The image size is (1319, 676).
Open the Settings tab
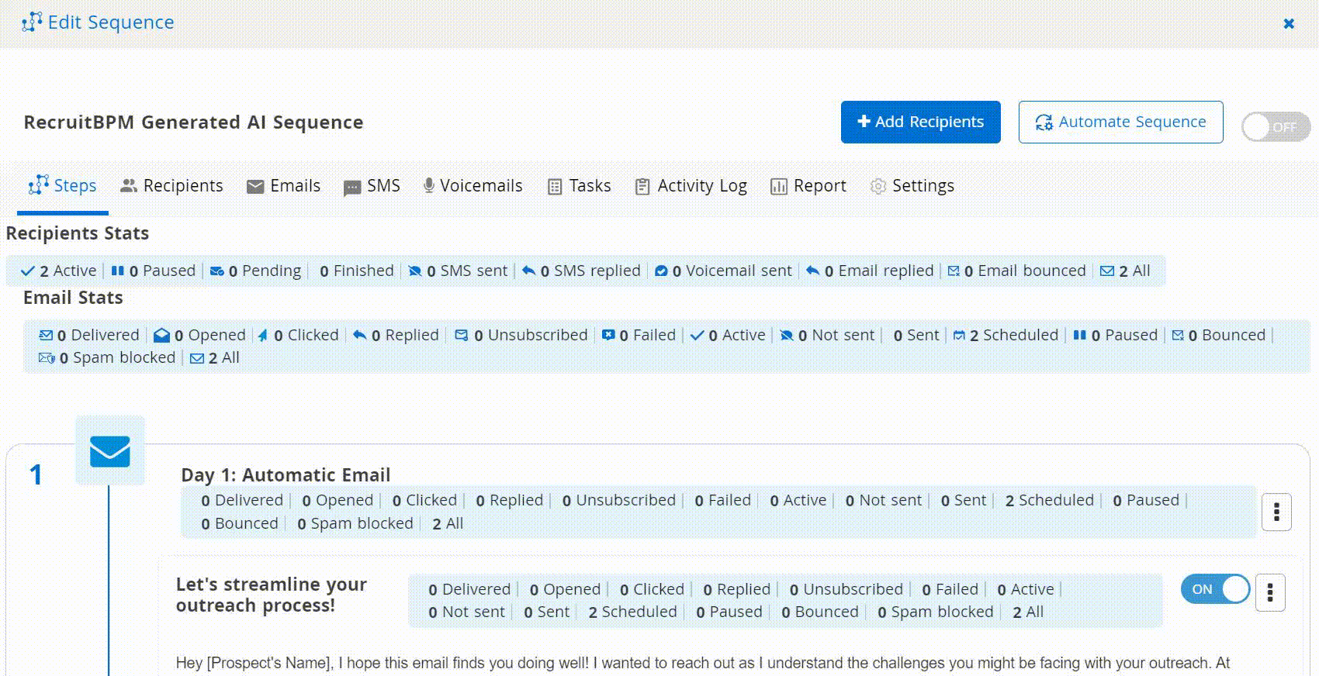pyautogui.click(x=912, y=186)
